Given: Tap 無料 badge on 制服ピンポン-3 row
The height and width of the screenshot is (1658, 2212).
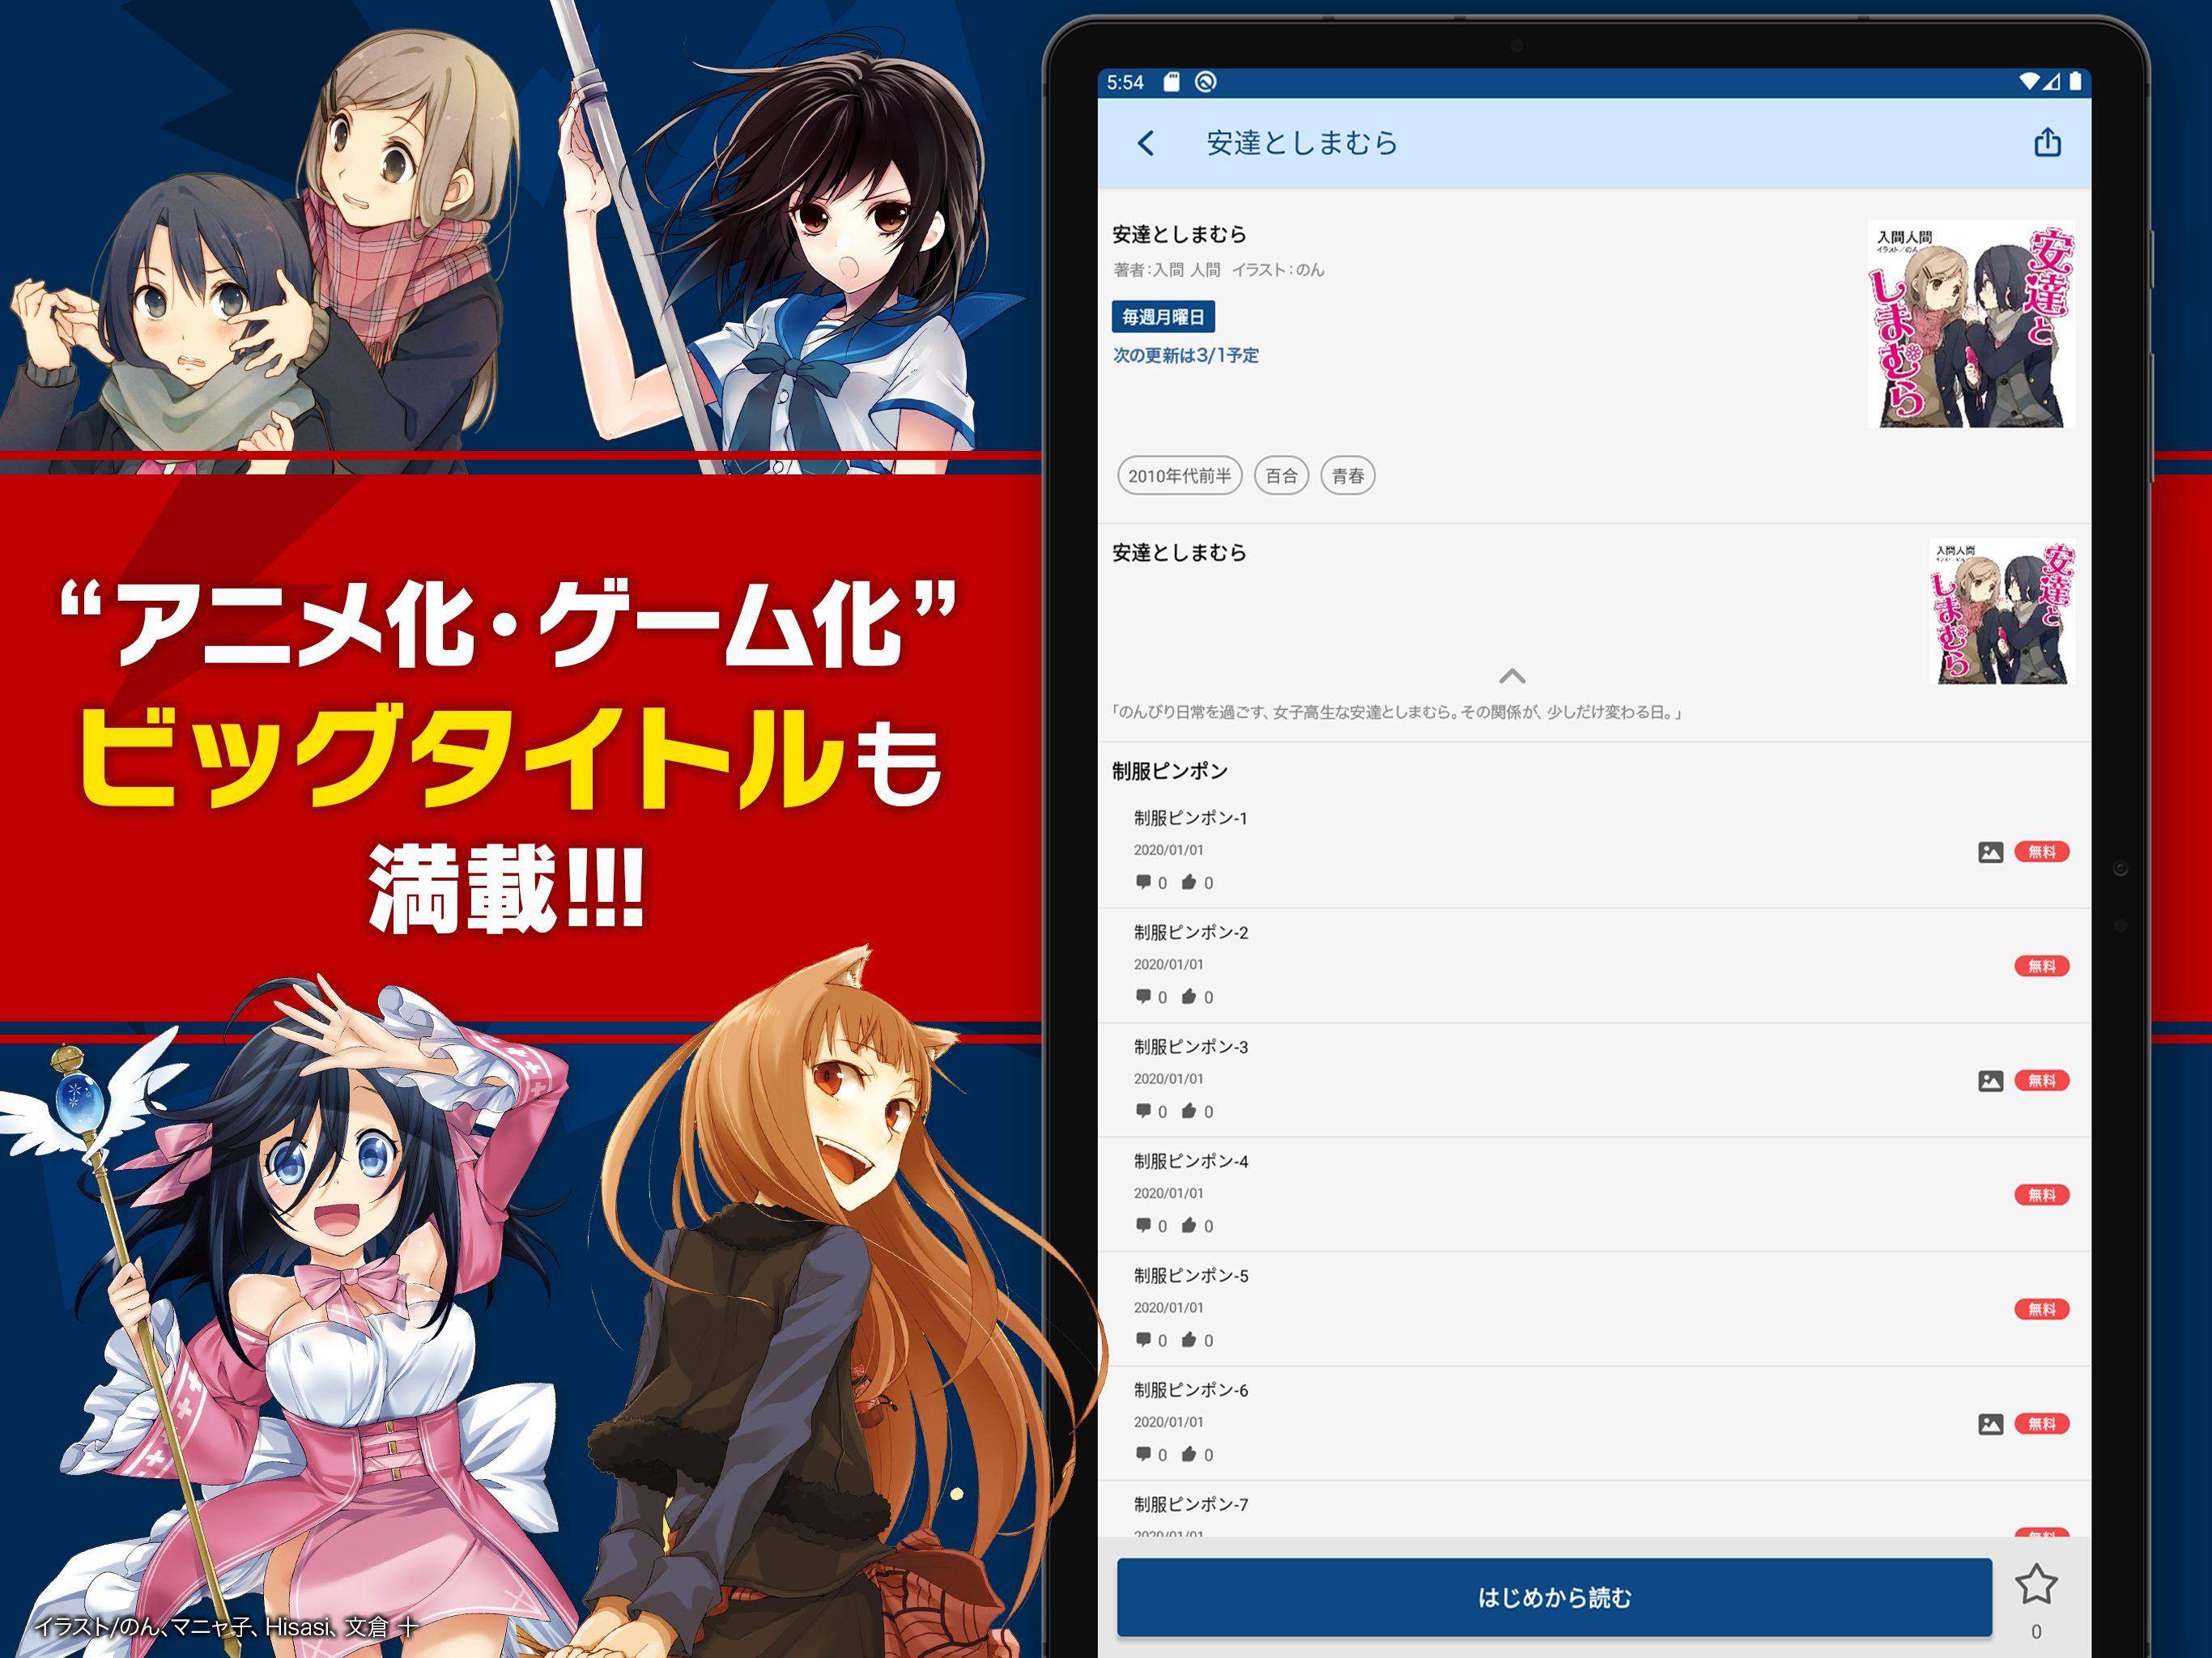Looking at the screenshot, I should point(2041,1081).
